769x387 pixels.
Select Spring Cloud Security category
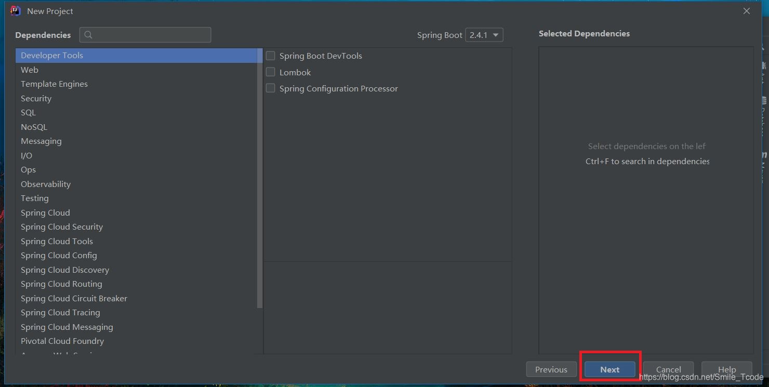click(136, 227)
